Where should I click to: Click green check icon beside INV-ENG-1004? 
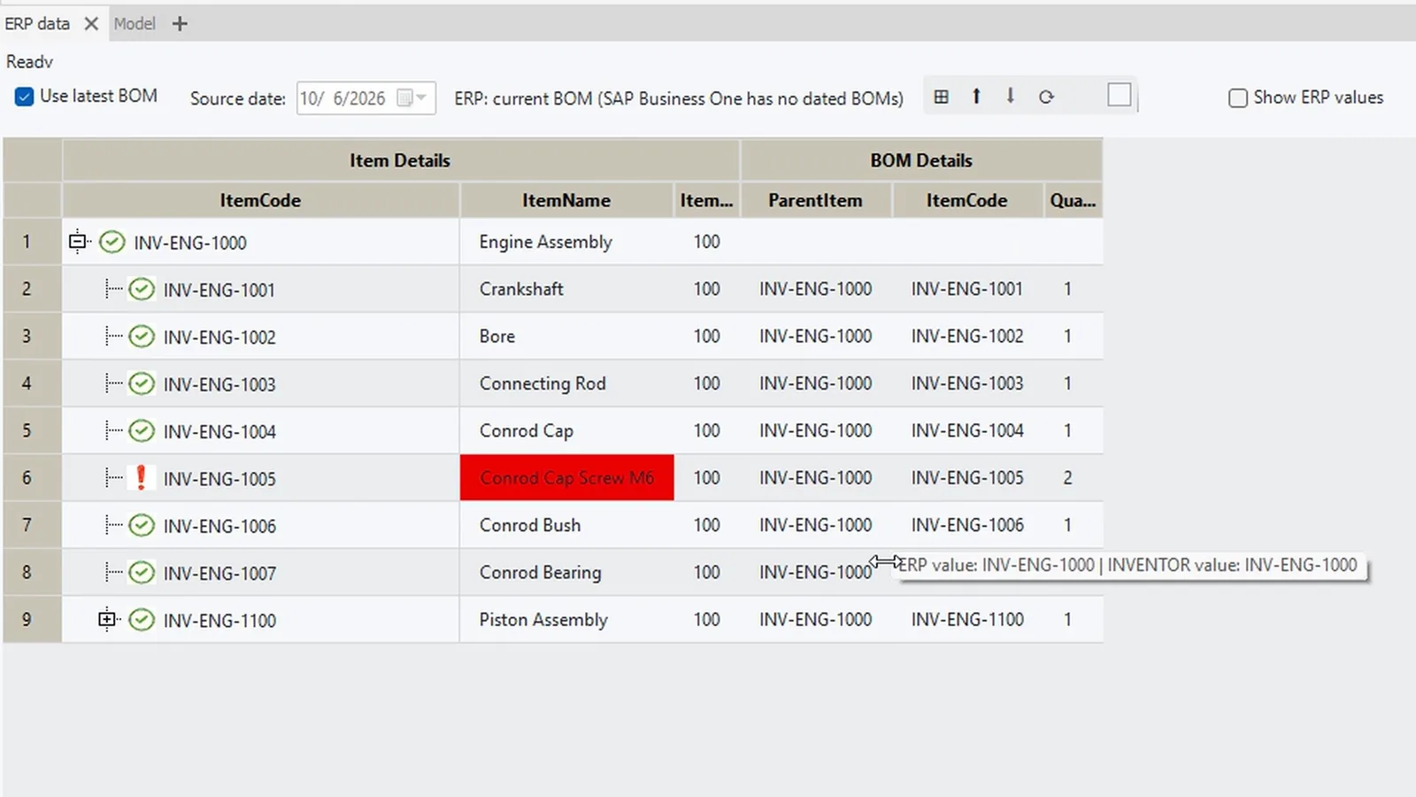pos(142,431)
